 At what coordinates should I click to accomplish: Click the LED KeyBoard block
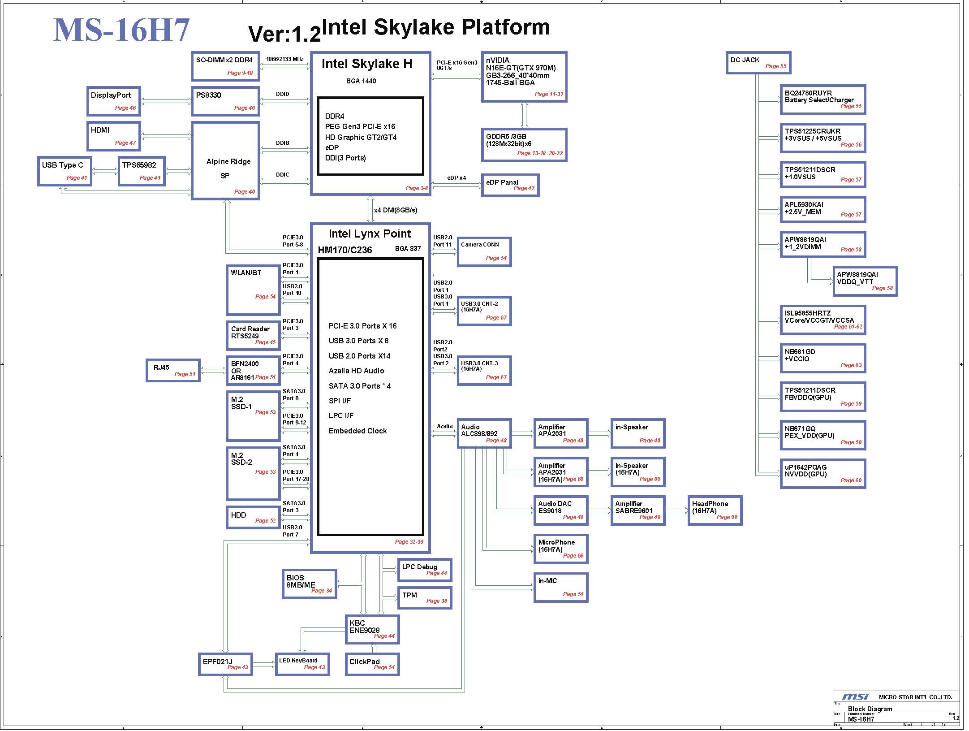pos(302,664)
